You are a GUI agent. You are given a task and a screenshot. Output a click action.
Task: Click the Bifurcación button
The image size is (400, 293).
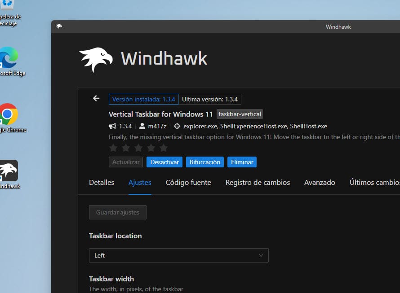click(205, 162)
